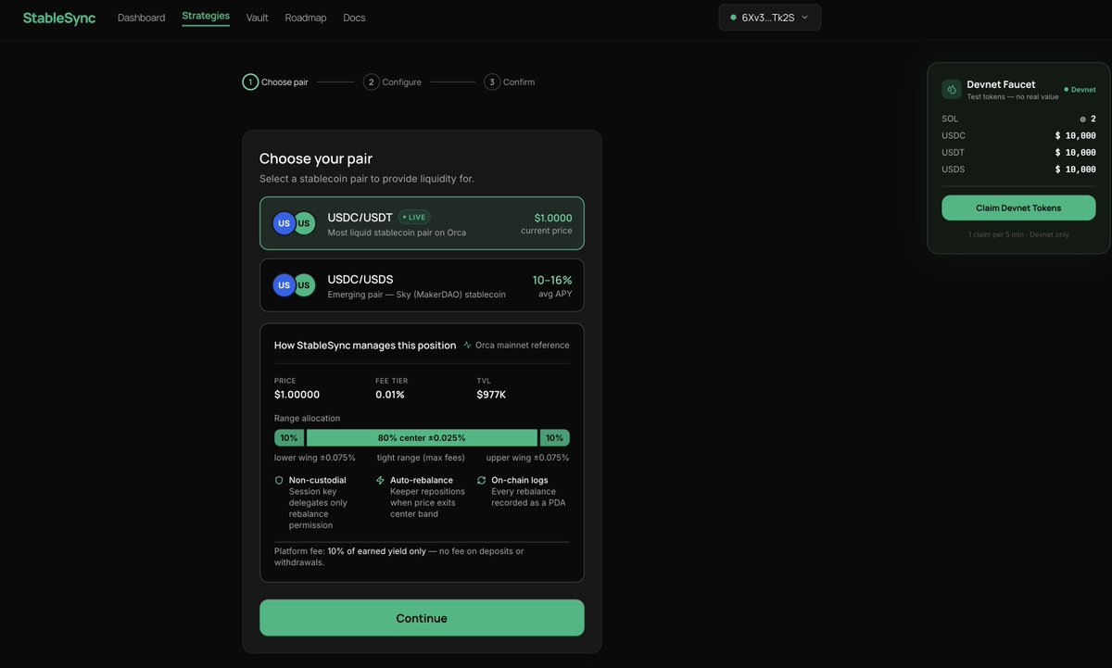1112x668 pixels.
Task: Click '1 claim per 5 min · Devnet only' text
Action: pyautogui.click(x=1018, y=234)
